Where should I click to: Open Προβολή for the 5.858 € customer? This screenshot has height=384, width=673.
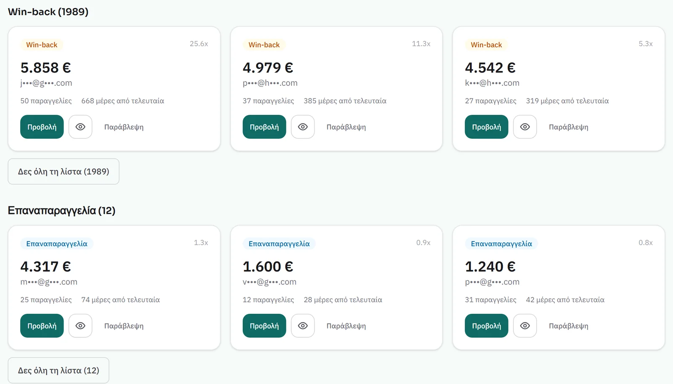[42, 127]
